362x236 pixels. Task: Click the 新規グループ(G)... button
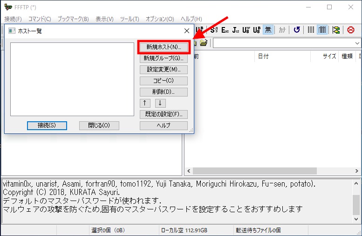tap(164, 58)
